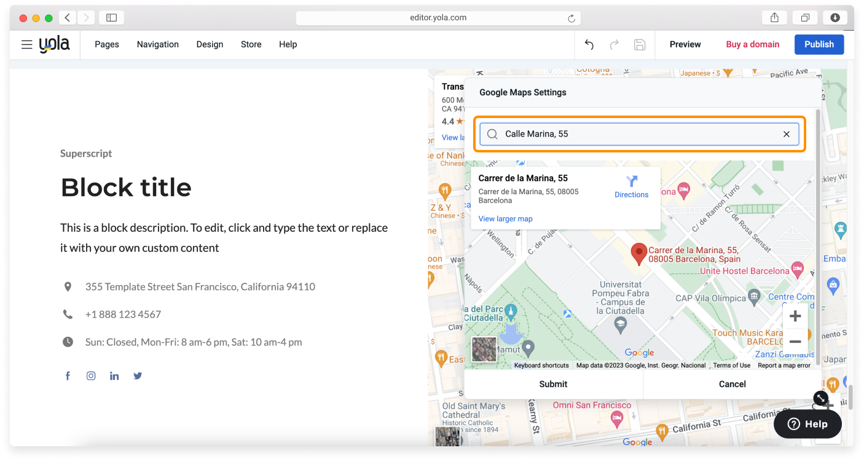The height and width of the screenshot is (461, 864).
Task: Clear the address search with X icon
Action: click(786, 134)
